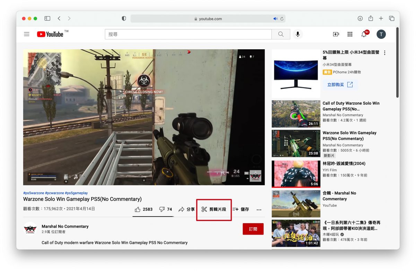Click the page vertical scrollbar

click(x=397, y=62)
